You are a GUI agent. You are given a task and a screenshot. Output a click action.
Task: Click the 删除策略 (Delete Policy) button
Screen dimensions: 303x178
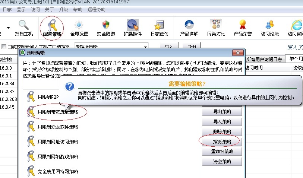[222, 131]
